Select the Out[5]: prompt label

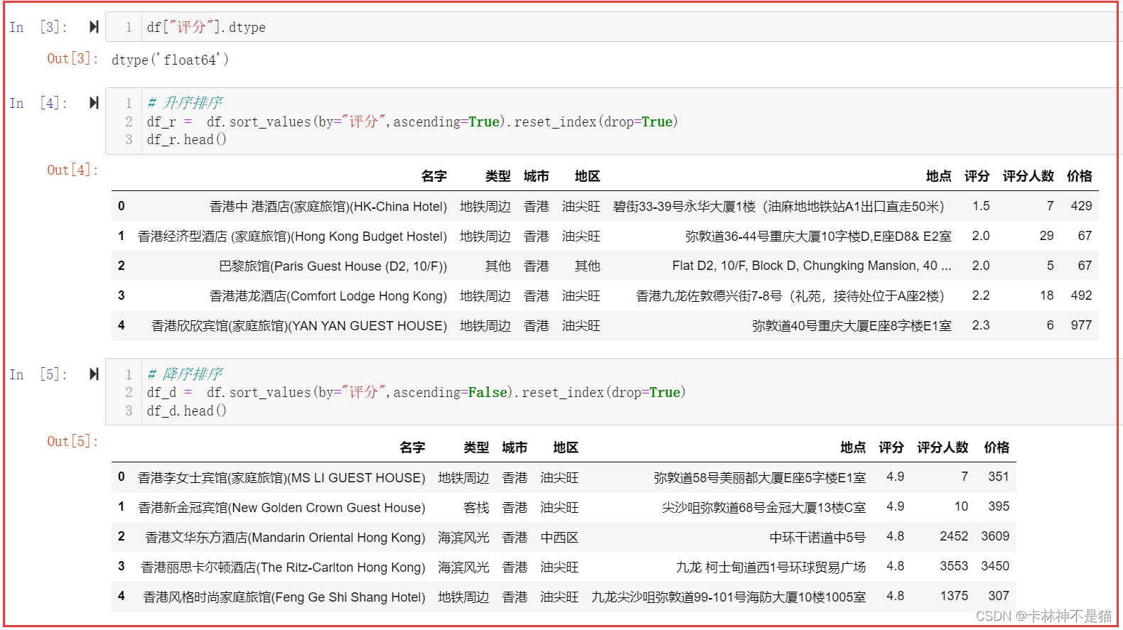(x=72, y=441)
